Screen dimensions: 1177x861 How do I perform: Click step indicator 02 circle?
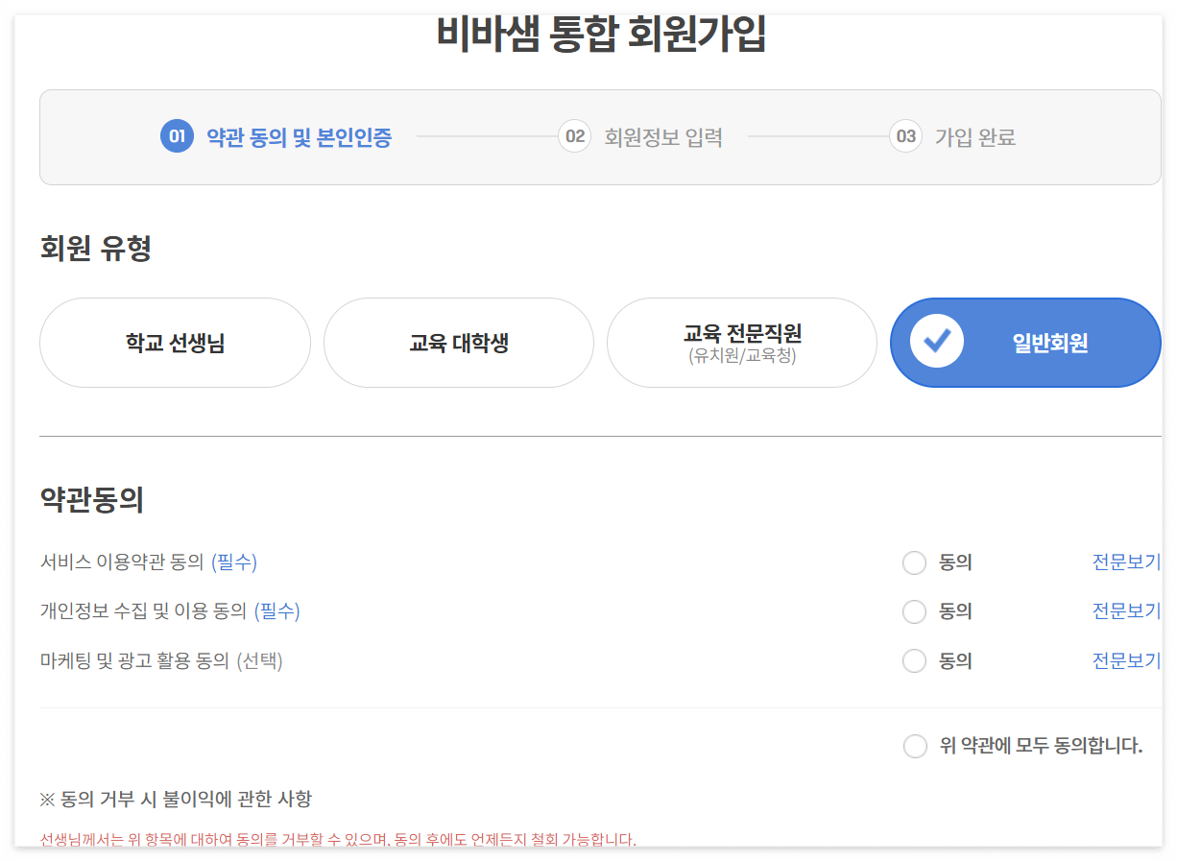click(x=572, y=137)
